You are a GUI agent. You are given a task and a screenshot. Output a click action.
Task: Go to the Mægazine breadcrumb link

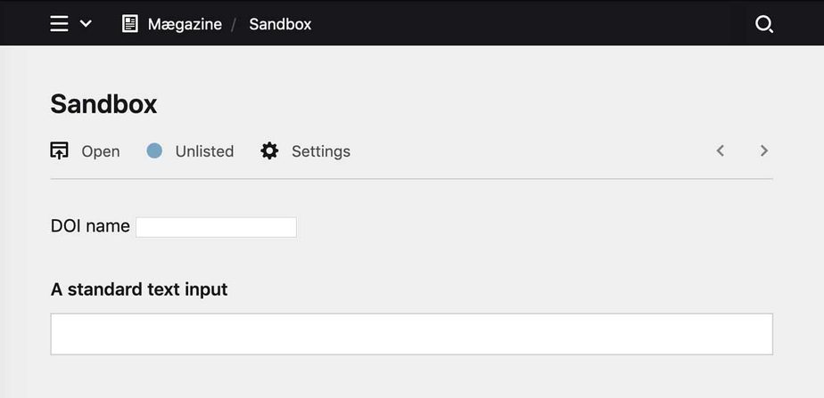click(x=185, y=24)
